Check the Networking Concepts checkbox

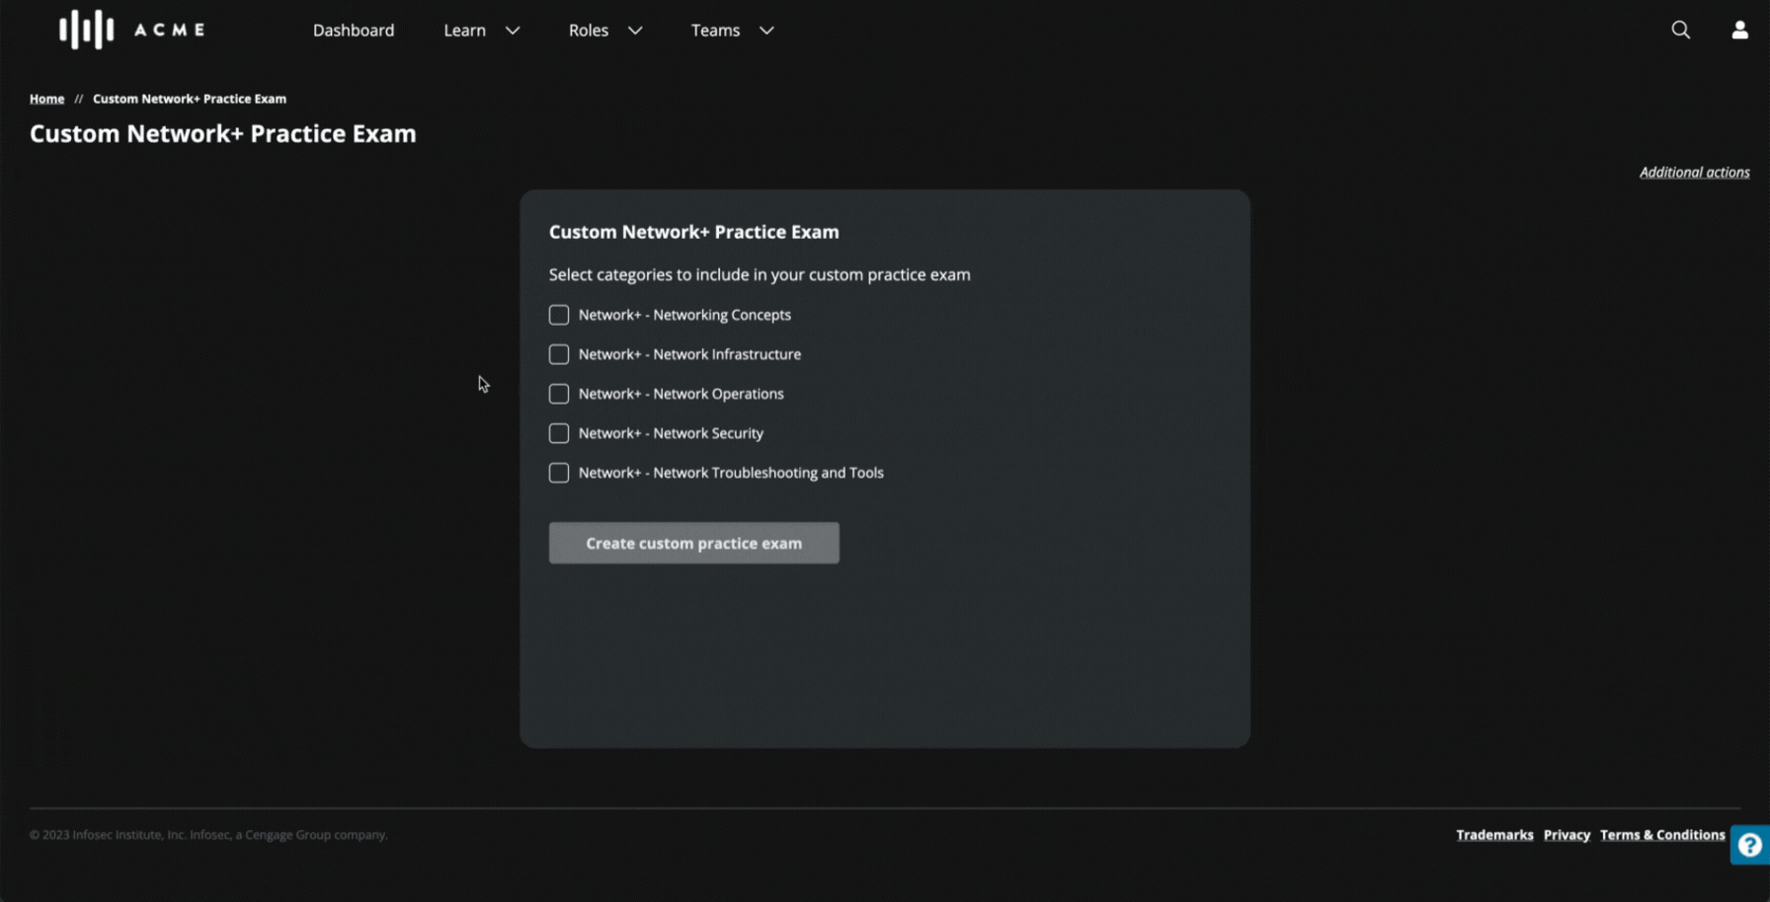559,315
